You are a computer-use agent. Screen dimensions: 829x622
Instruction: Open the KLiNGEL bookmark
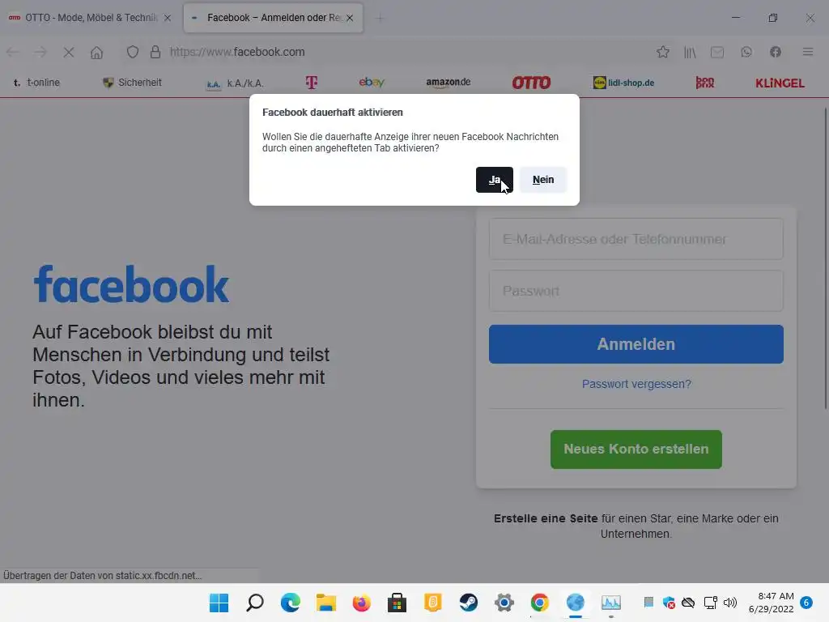pos(780,83)
